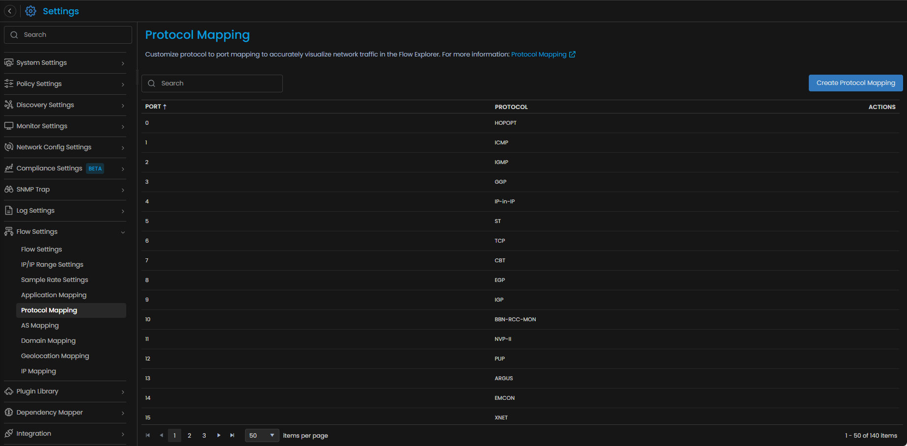Click the ICMP protocol cell
907x446 pixels.
[x=501, y=142]
